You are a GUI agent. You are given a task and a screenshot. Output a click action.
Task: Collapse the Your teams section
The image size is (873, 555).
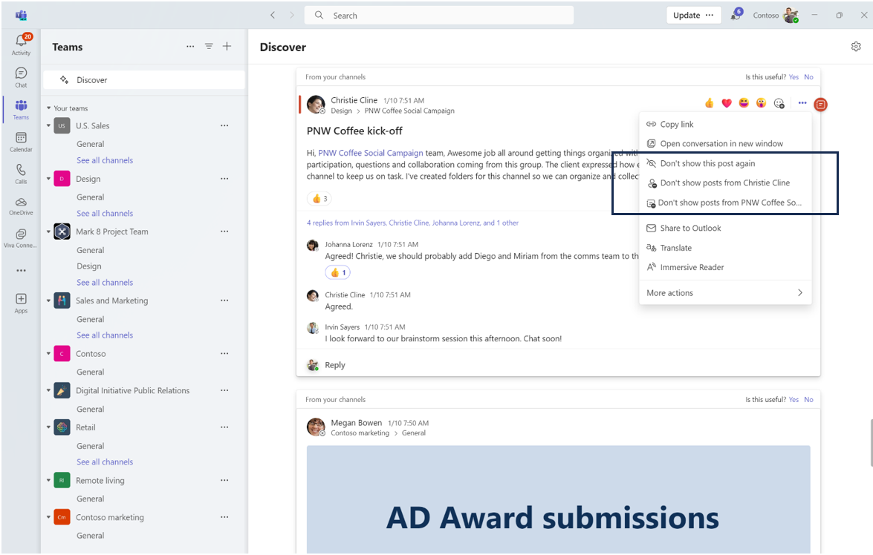pyautogui.click(x=48, y=108)
